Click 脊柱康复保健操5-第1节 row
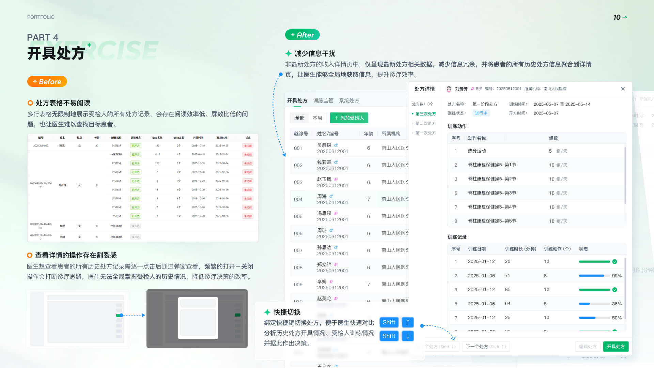Image resolution: width=654 pixels, height=368 pixels. pos(536,165)
